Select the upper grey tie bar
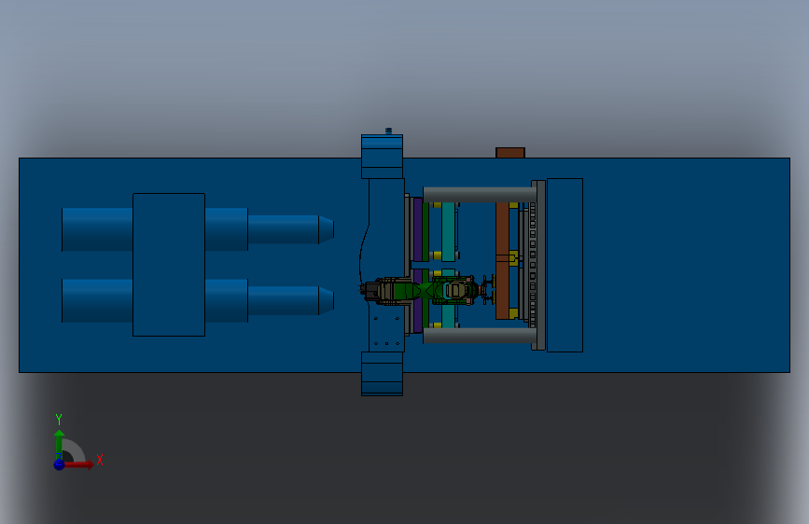The image size is (809, 524). click(x=479, y=195)
